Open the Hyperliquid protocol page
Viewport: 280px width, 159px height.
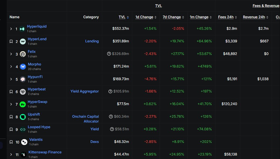tap(37, 27)
